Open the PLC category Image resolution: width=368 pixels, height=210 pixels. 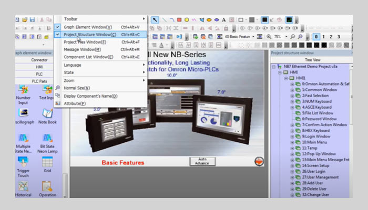(39, 74)
